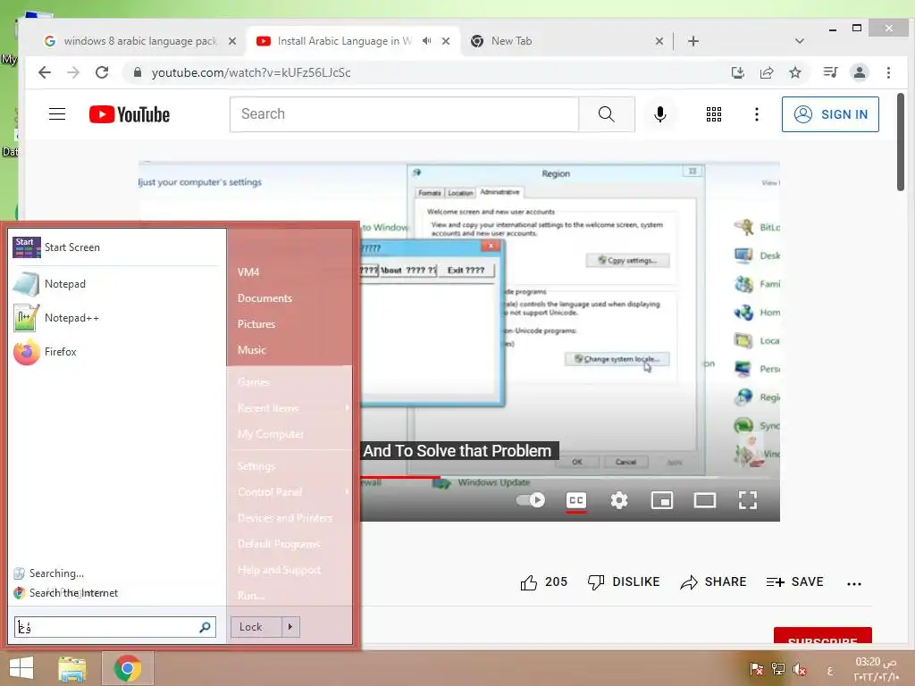The image size is (915, 686).
Task: Open the Chrome profile avatar
Action: (859, 72)
